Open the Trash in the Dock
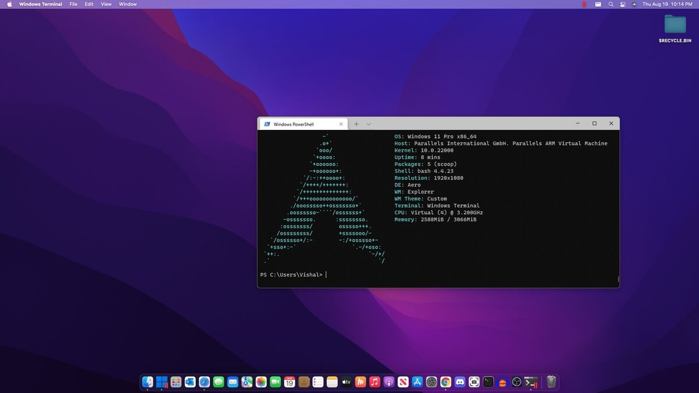 pos(551,382)
